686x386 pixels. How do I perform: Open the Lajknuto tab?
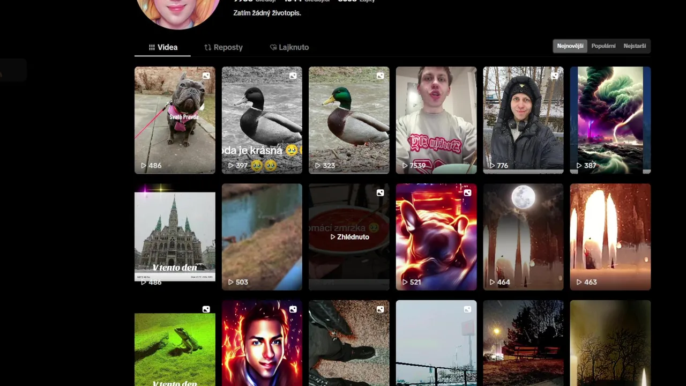289,47
